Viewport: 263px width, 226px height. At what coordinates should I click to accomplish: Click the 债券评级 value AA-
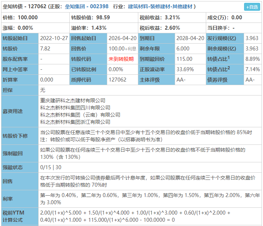250,80
